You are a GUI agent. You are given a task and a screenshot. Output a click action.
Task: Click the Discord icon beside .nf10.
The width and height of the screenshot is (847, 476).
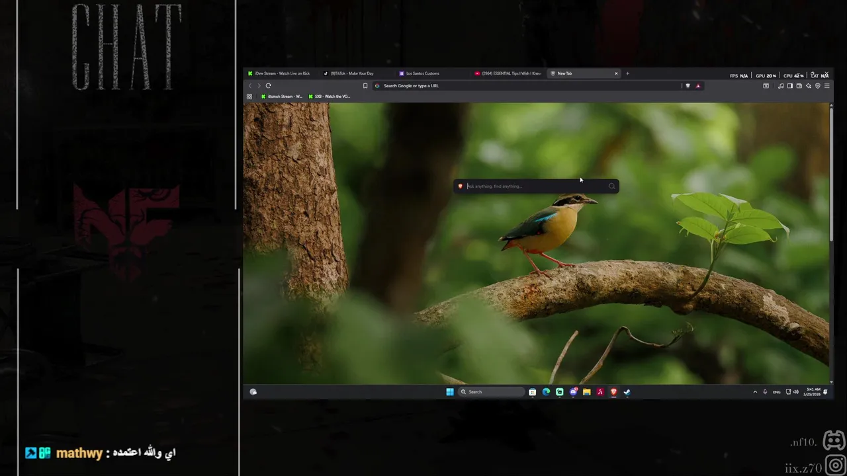(x=834, y=440)
